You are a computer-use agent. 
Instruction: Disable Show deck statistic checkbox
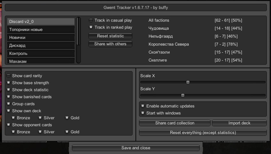click(9, 90)
